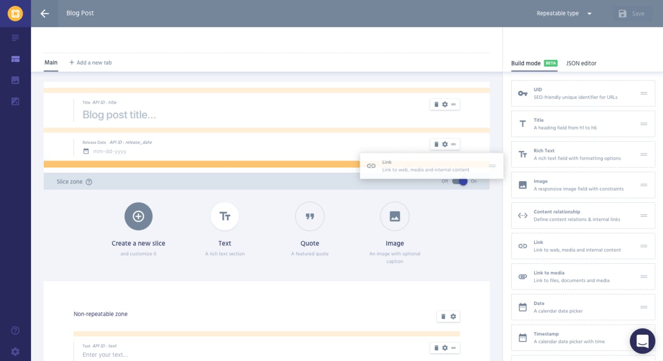663x361 pixels.
Task: Click the drag handle on the Date card
Action: (x=644, y=307)
